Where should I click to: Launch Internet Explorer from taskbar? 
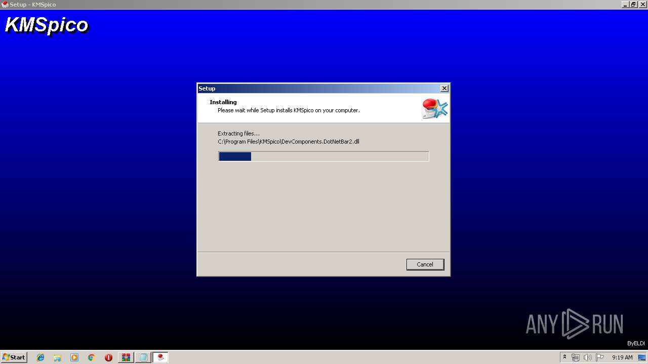pos(40,357)
